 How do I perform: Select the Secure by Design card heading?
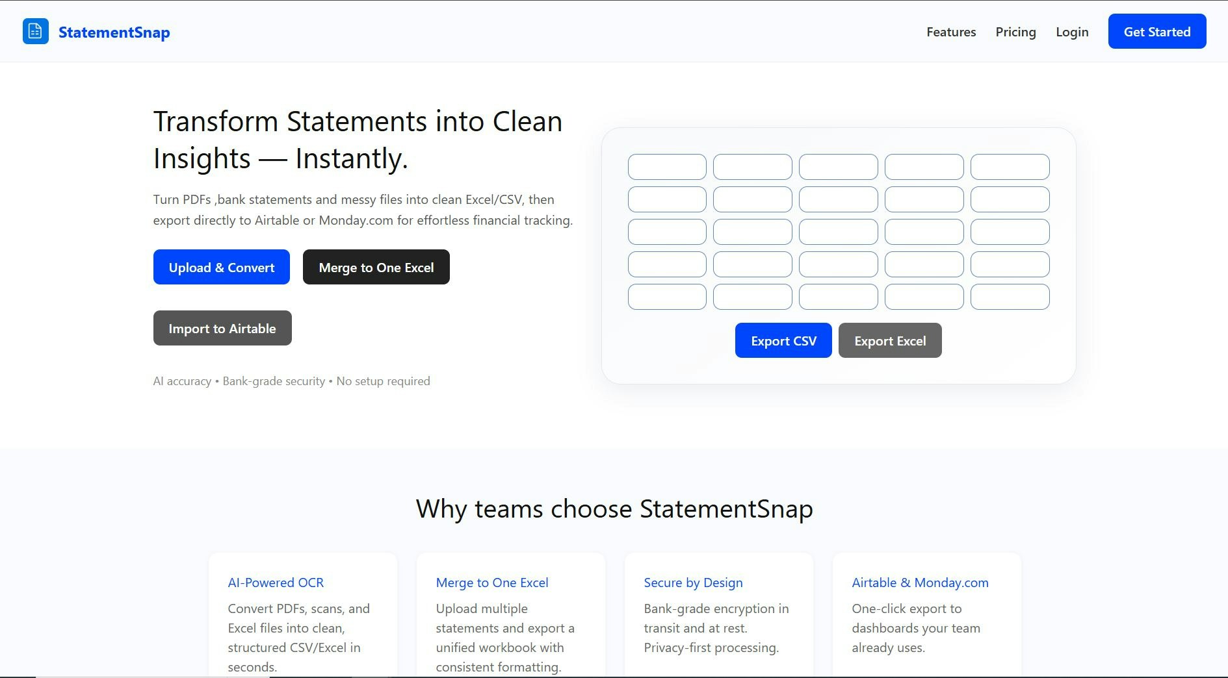[693, 583]
